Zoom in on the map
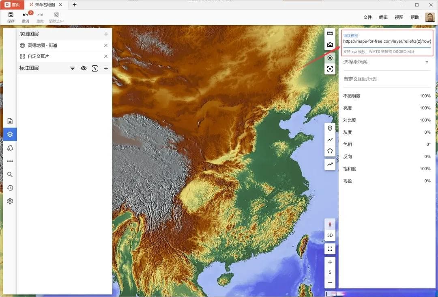 click(330, 262)
